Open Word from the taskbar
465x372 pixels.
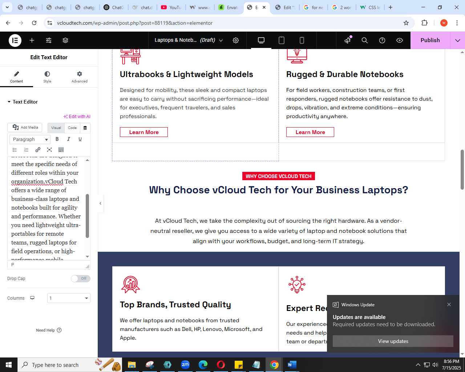(x=292, y=365)
